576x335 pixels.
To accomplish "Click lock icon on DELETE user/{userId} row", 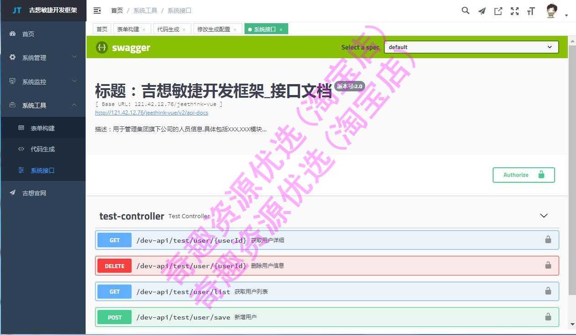I will 548,265.
